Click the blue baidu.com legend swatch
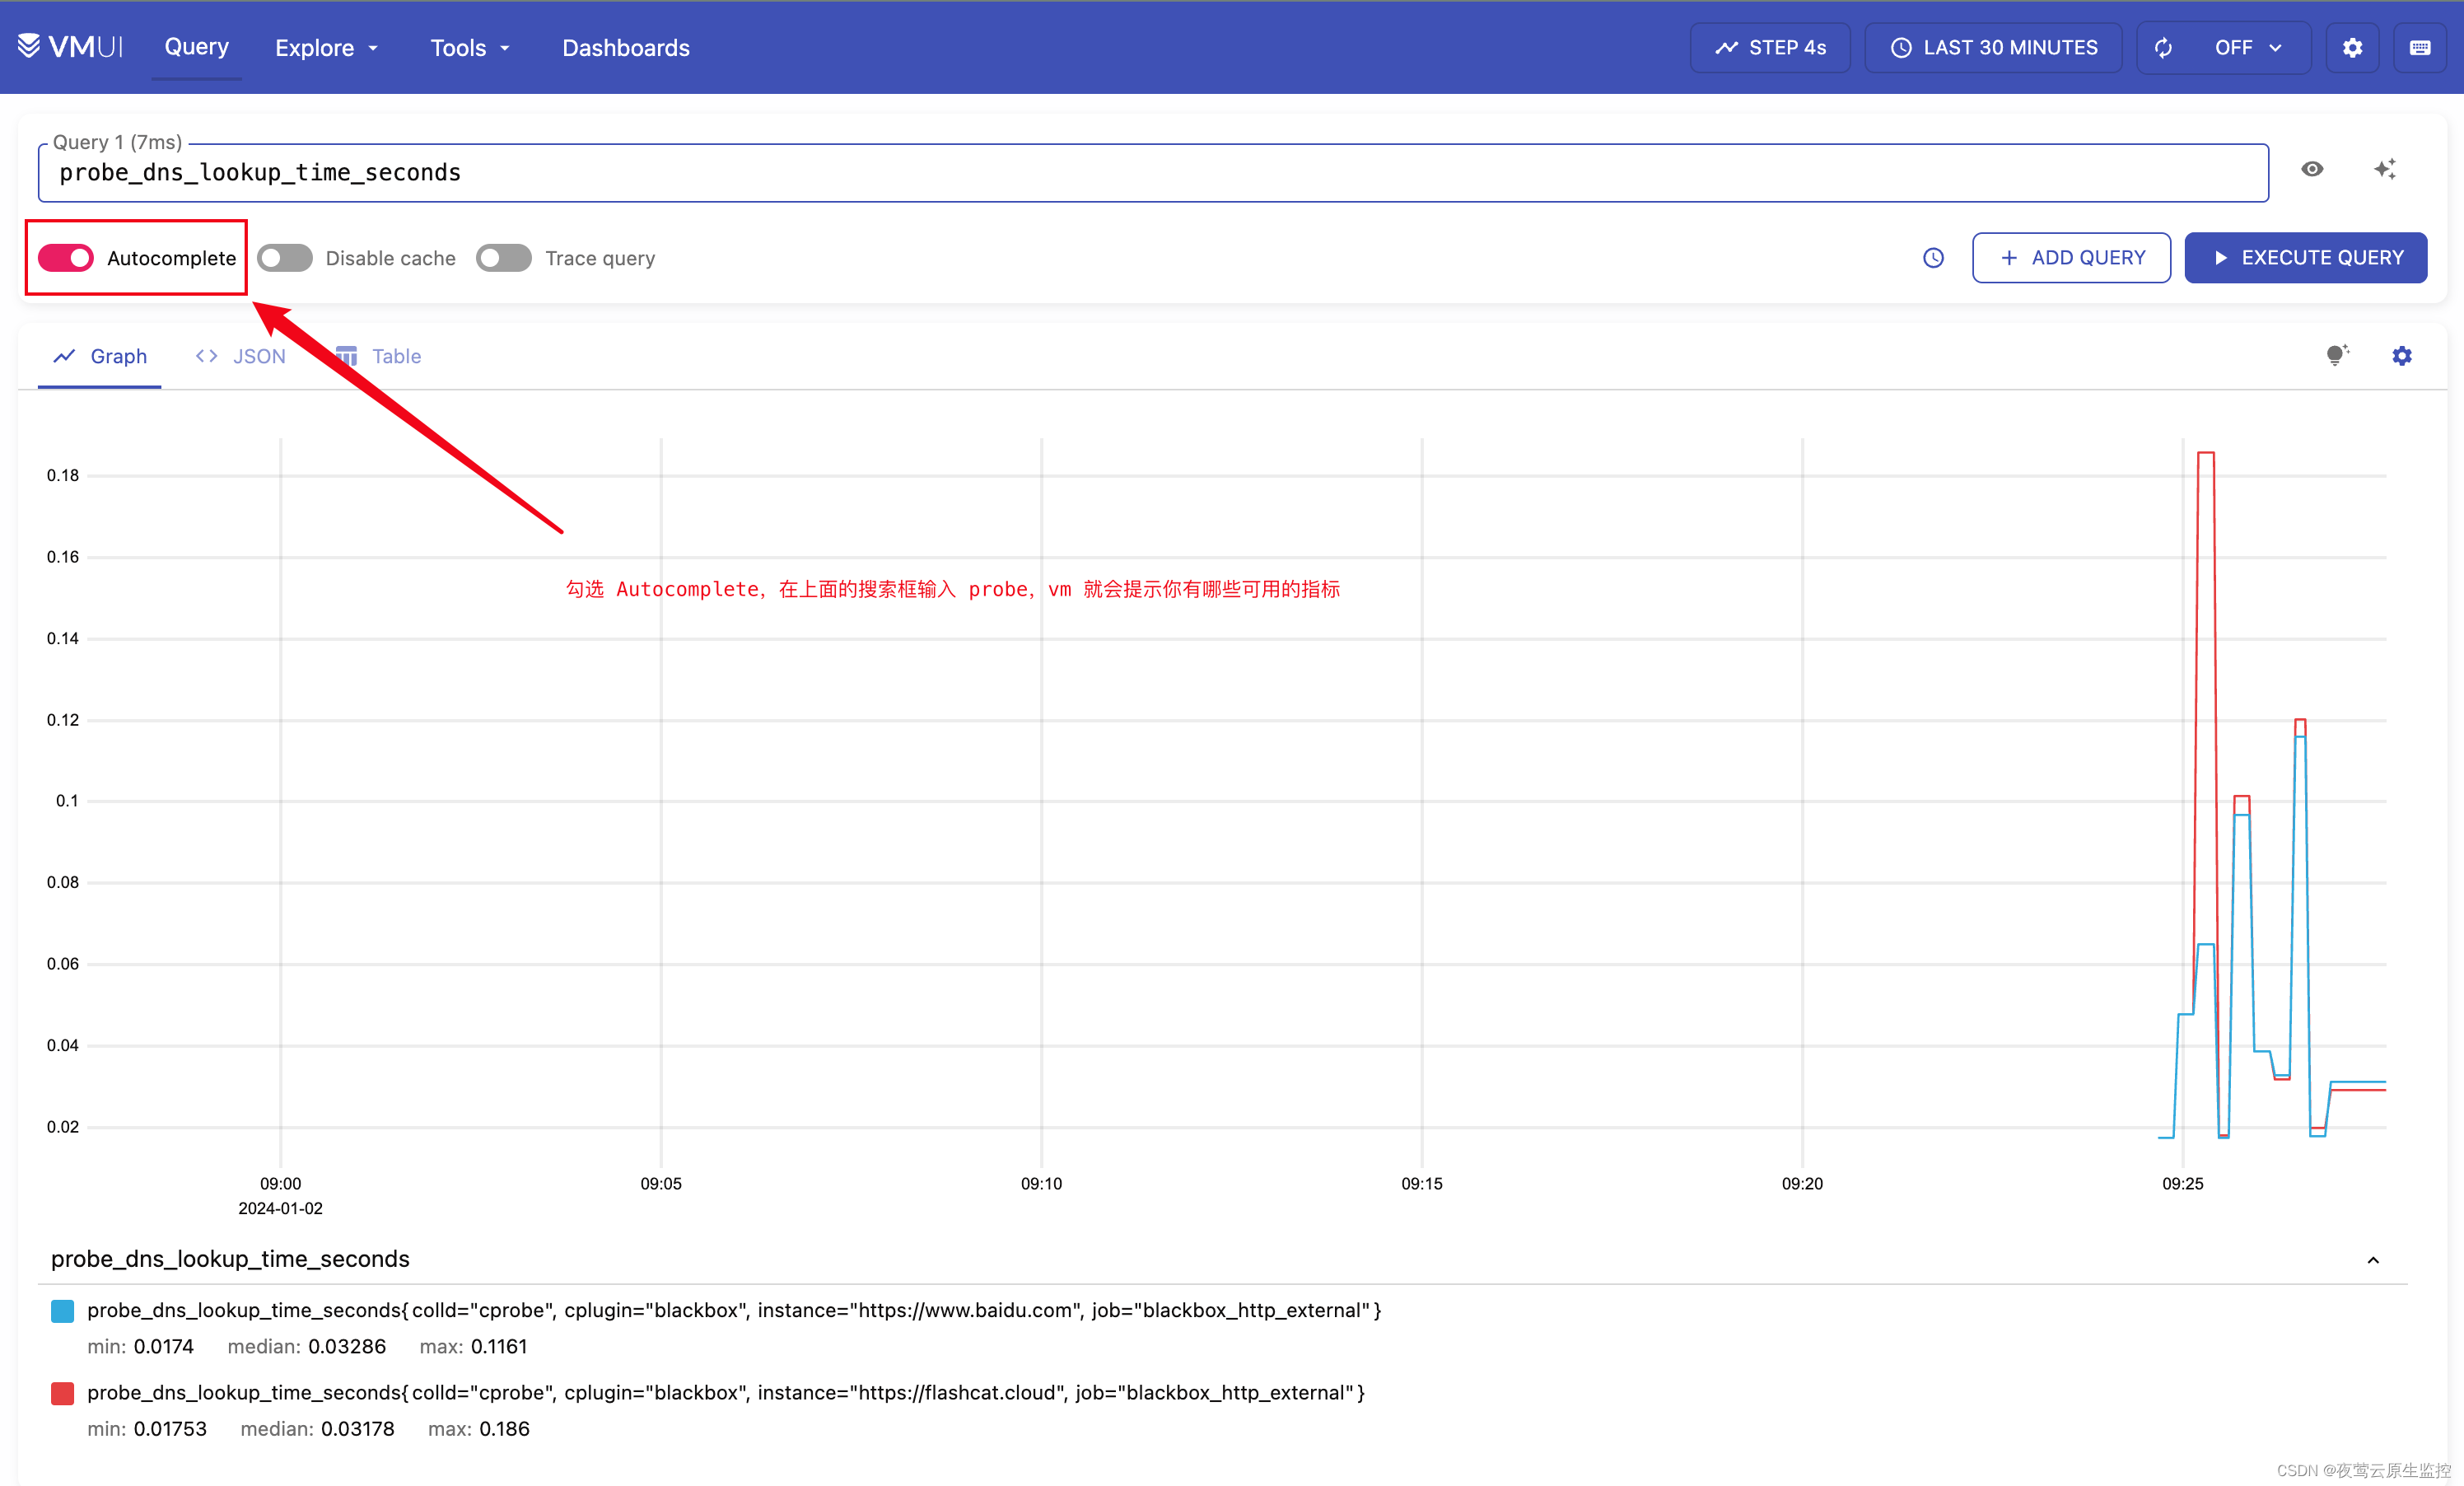2464x1486 pixels. 62,1311
